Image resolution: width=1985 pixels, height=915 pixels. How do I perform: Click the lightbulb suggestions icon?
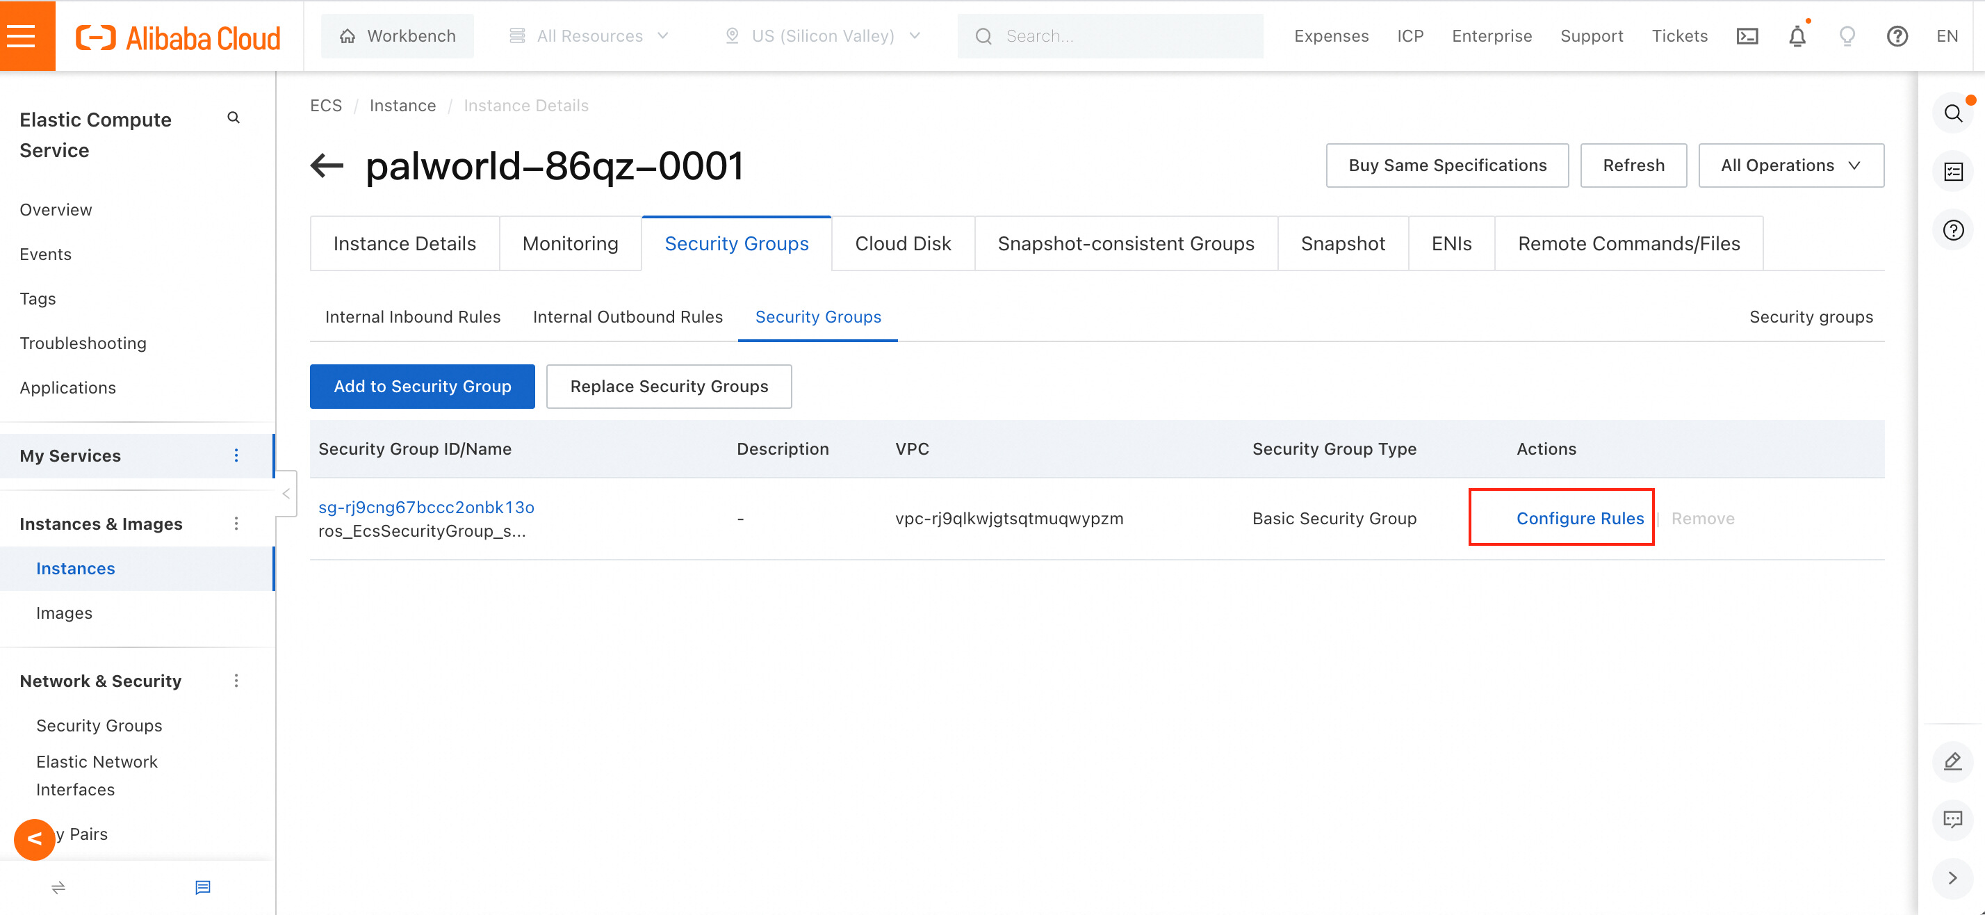[x=1847, y=36]
